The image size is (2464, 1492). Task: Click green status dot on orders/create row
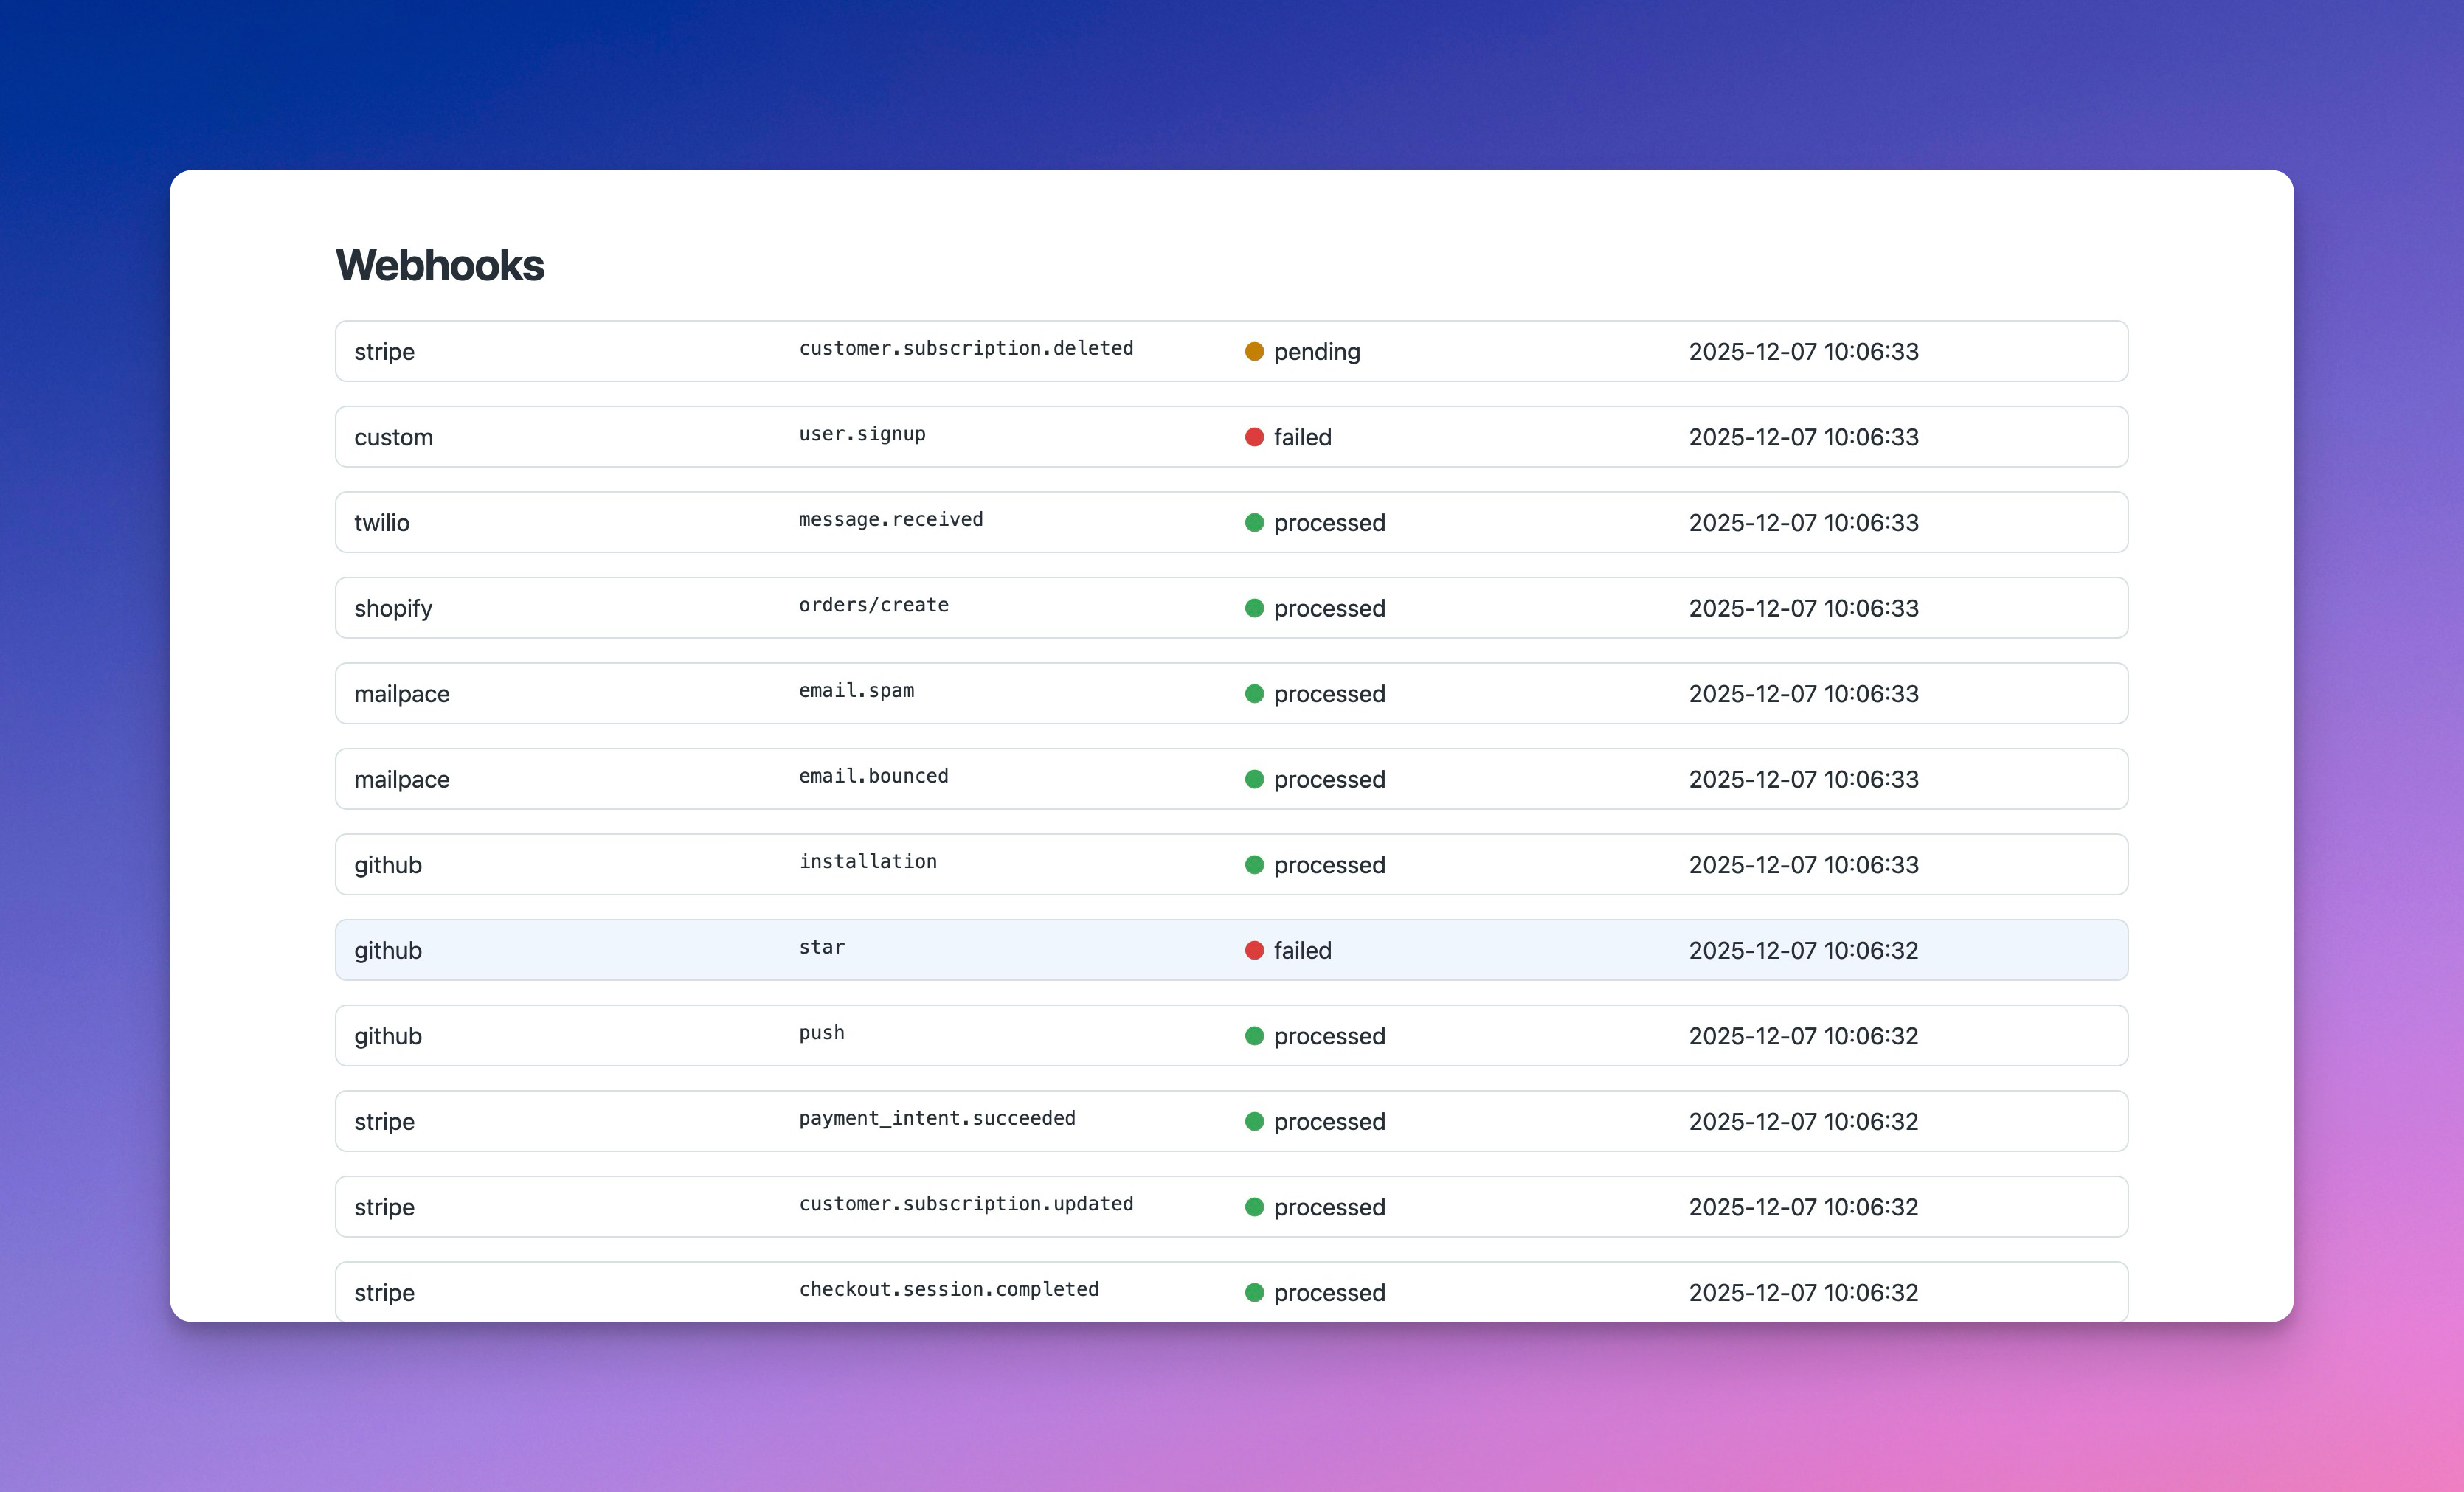pyautogui.click(x=1254, y=608)
